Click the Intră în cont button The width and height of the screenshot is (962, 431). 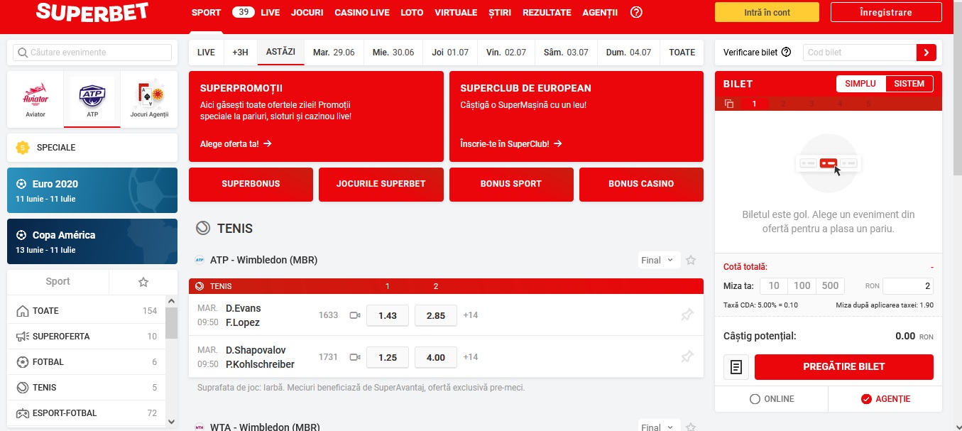pyautogui.click(x=767, y=12)
